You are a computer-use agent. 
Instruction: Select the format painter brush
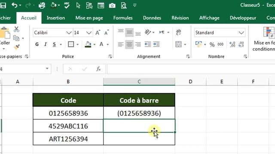(x=17, y=47)
